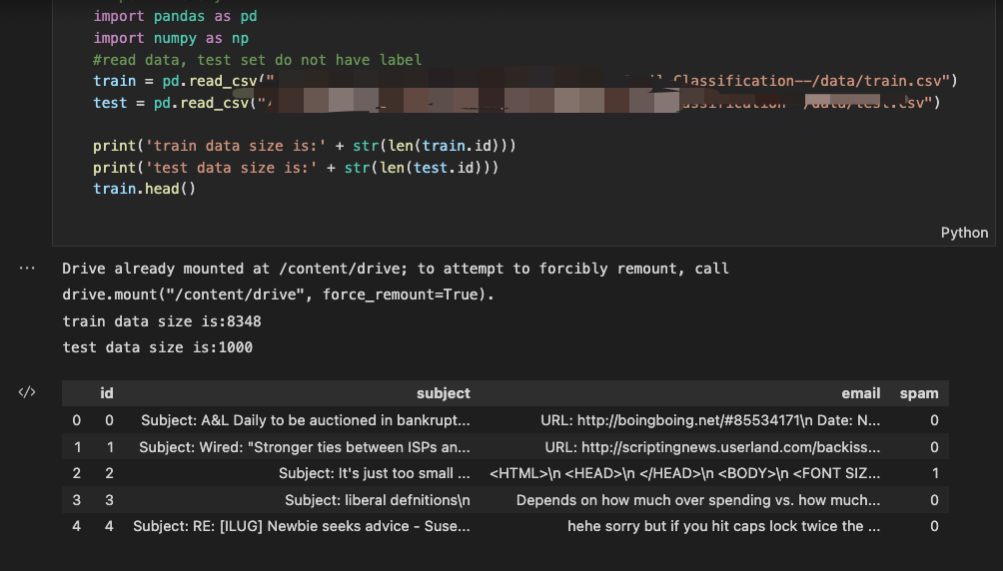Select the A&L Daily subject cell
The image size is (1003, 571).
[x=305, y=420]
